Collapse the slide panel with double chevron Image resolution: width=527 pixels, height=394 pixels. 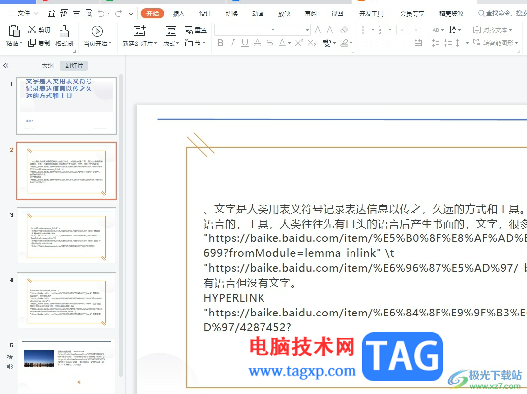(x=6, y=66)
